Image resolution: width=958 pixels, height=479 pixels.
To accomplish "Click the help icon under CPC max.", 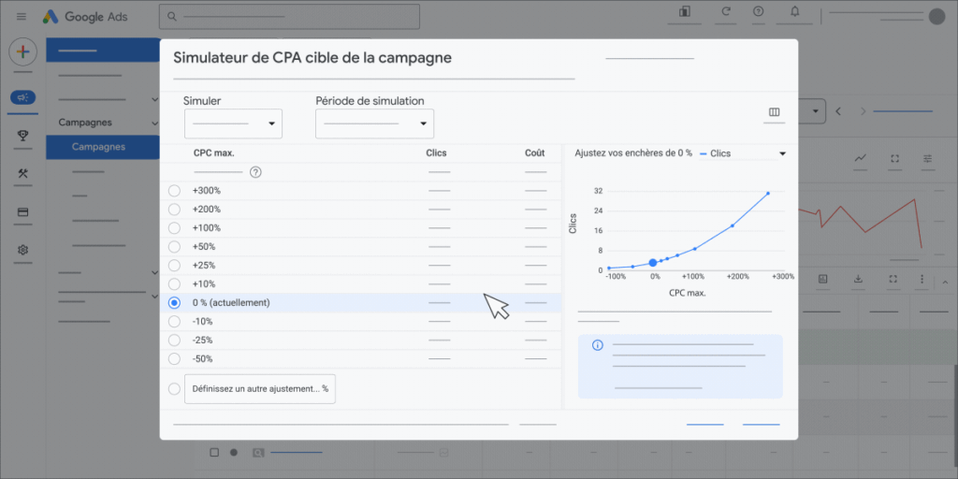I will 255,172.
